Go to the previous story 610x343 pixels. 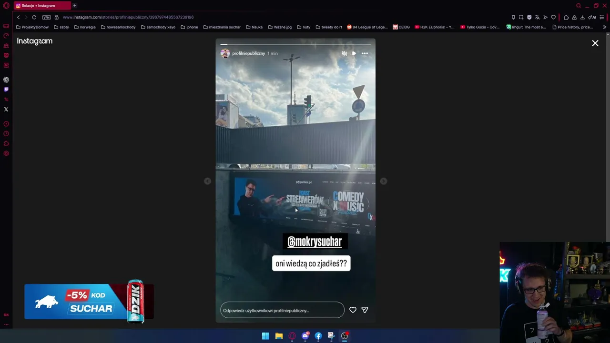click(x=207, y=181)
